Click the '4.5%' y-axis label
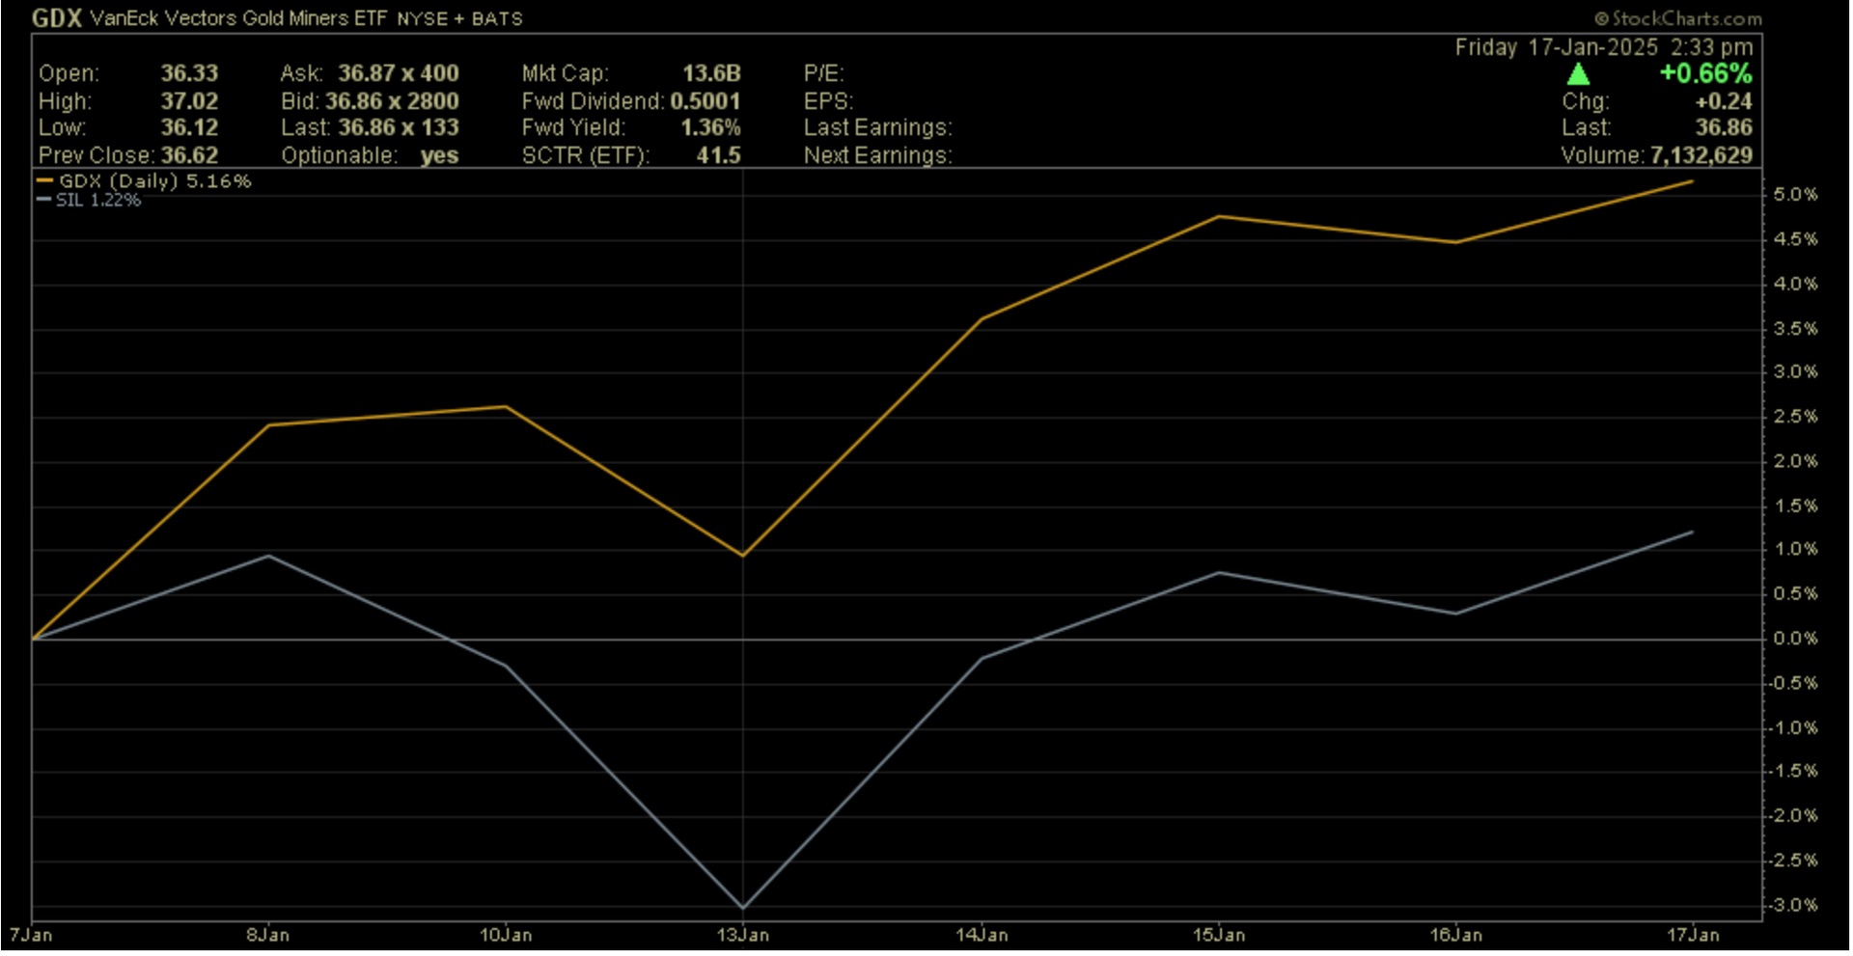This screenshot has height=956, width=1853. [1795, 239]
